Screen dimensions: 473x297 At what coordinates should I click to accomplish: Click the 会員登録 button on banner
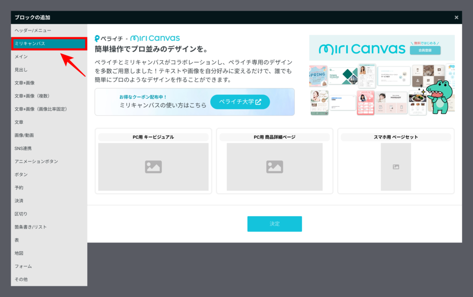(x=425, y=50)
